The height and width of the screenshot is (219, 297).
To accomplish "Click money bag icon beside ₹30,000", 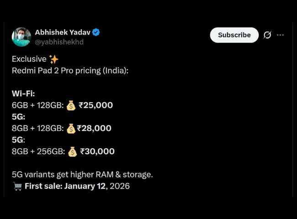I will point(72,151).
